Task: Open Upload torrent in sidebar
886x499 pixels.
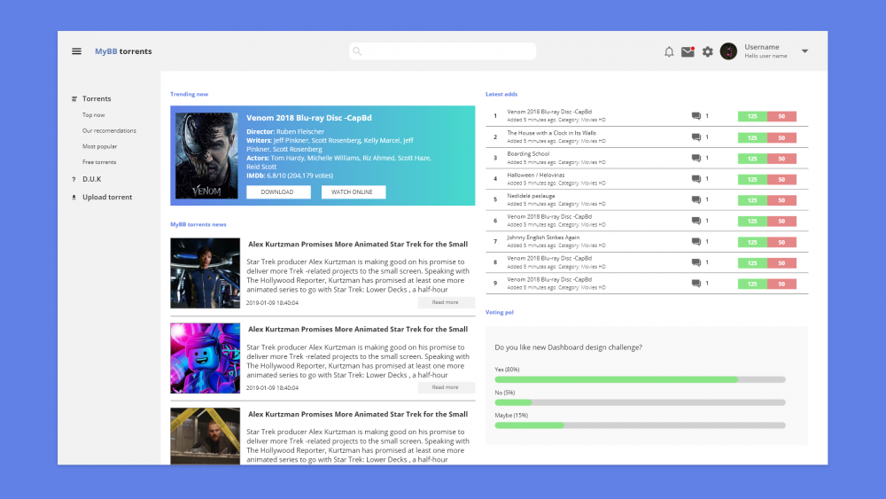Action: click(107, 198)
